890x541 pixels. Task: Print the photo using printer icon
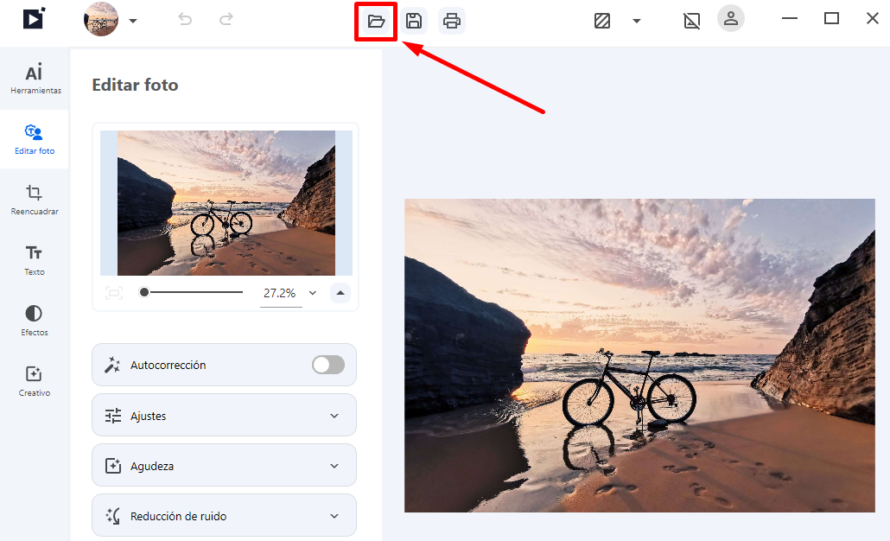[452, 21]
